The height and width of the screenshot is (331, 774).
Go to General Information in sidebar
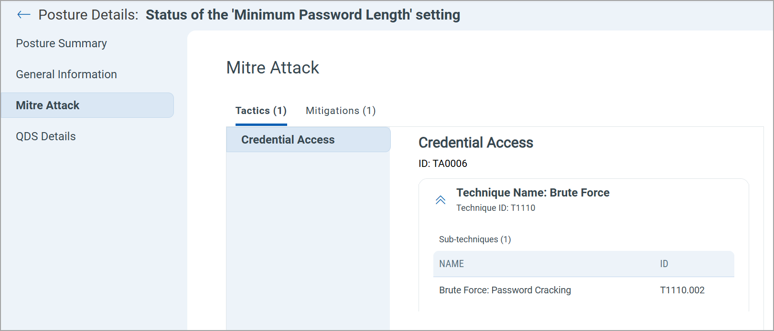click(x=66, y=74)
